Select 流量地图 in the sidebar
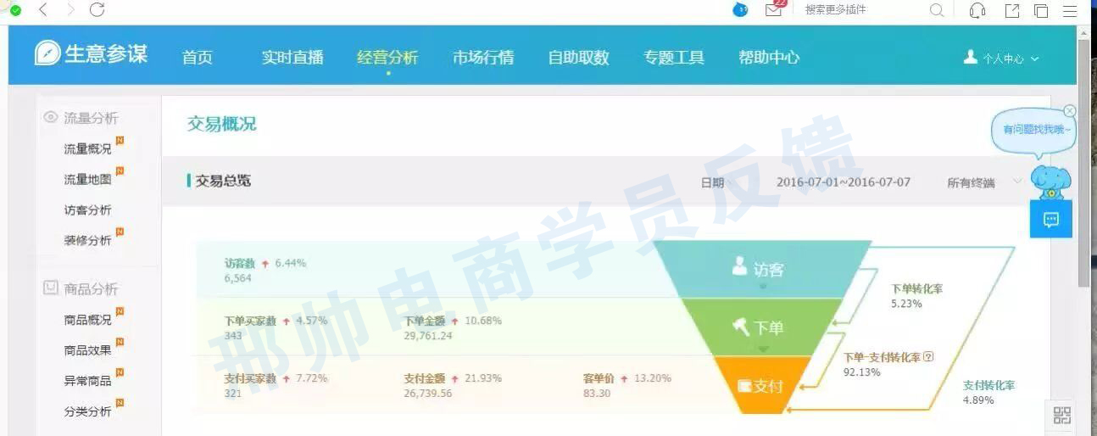This screenshot has width=1097, height=436. 87,180
